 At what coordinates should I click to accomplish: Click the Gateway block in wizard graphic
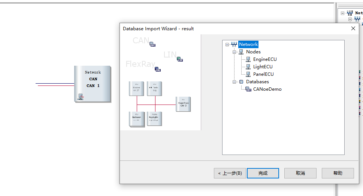click(137, 119)
